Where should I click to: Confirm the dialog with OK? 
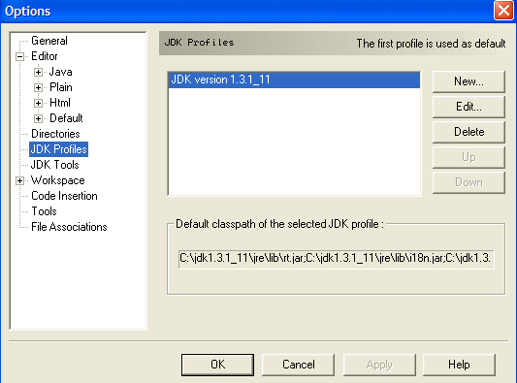click(217, 365)
